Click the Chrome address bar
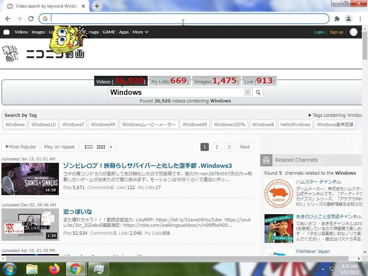The height and width of the screenshot is (276, 368). pyautogui.click(x=184, y=19)
